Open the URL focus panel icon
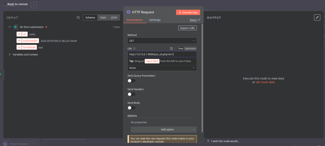Image resolution: width=325 pixels, height=146 pixels. (x=171, y=48)
